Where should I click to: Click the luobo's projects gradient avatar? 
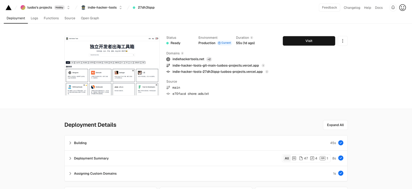coord(23,8)
